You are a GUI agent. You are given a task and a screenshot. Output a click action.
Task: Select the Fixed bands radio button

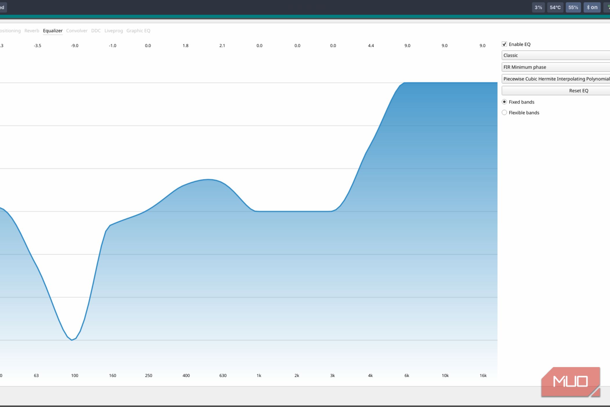click(x=504, y=102)
